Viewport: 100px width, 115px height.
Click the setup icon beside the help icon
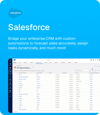(97, 60)
